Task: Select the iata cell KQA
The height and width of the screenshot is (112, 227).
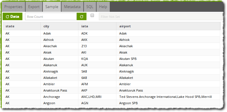Action: (97, 59)
